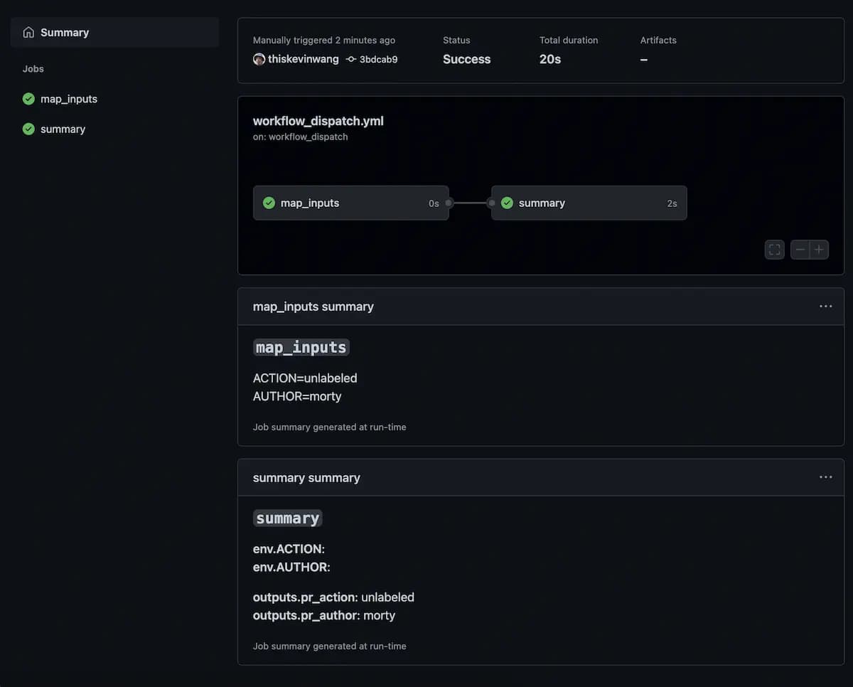853x687 pixels.
Task: Open the map_inputs summary options menu
Action: click(x=825, y=307)
